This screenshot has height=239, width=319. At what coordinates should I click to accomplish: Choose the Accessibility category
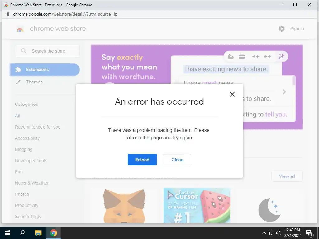coord(27,138)
